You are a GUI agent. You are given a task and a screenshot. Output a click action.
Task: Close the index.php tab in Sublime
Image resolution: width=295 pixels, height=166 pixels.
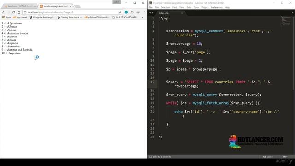[182, 13]
